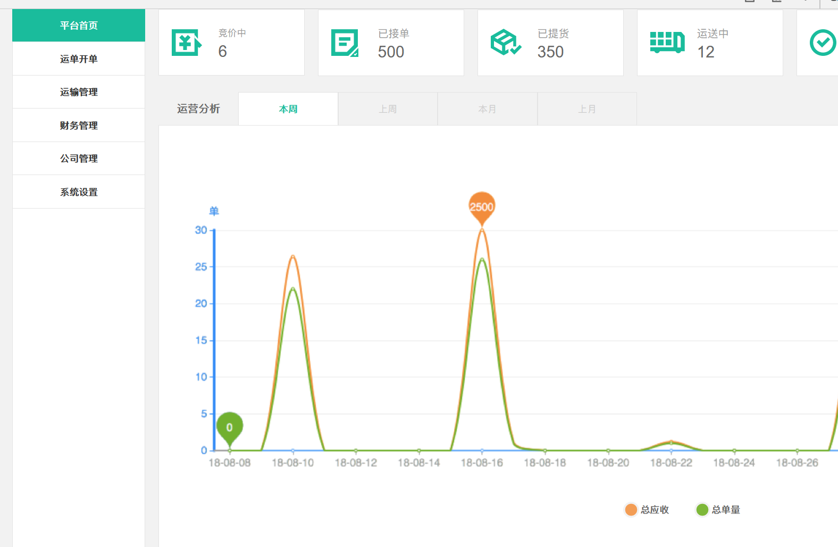Click the 18-08-10 axis date label

click(x=293, y=463)
